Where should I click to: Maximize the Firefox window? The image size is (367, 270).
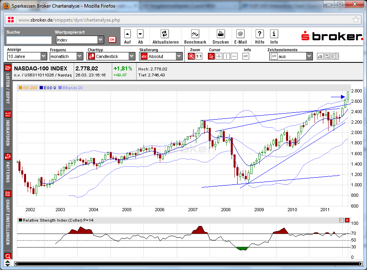[x=340, y=4]
